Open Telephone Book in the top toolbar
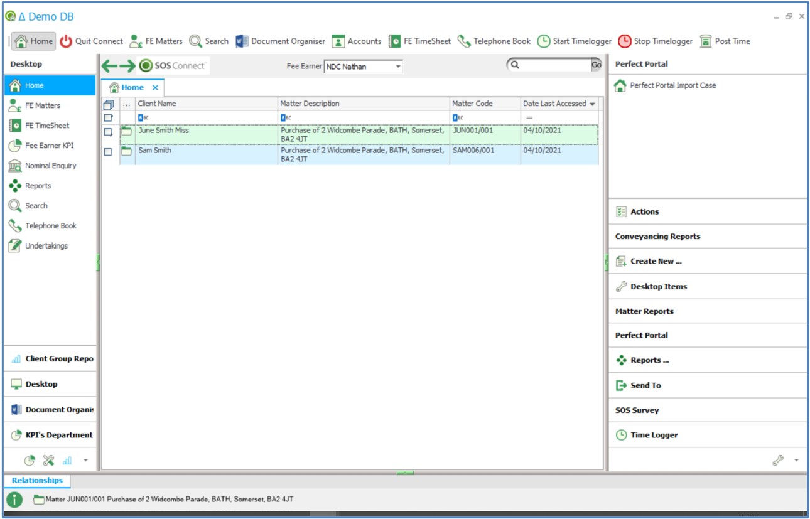The width and height of the screenshot is (810, 519). click(x=494, y=41)
